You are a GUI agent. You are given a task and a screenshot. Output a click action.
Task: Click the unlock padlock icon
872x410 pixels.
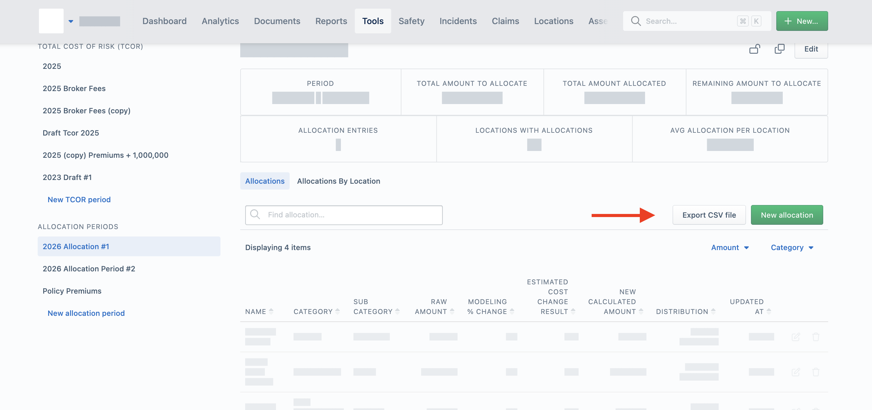click(x=755, y=49)
